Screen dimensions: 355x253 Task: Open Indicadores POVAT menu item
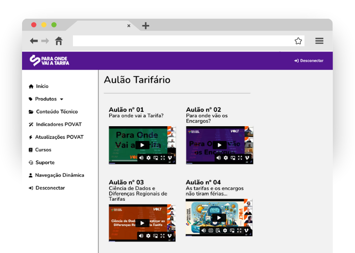tap(59, 124)
